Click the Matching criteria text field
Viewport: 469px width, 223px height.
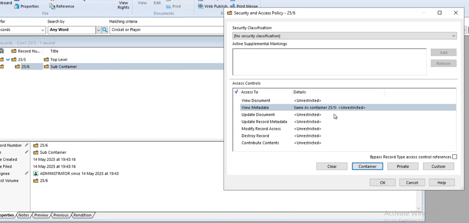coord(167,30)
